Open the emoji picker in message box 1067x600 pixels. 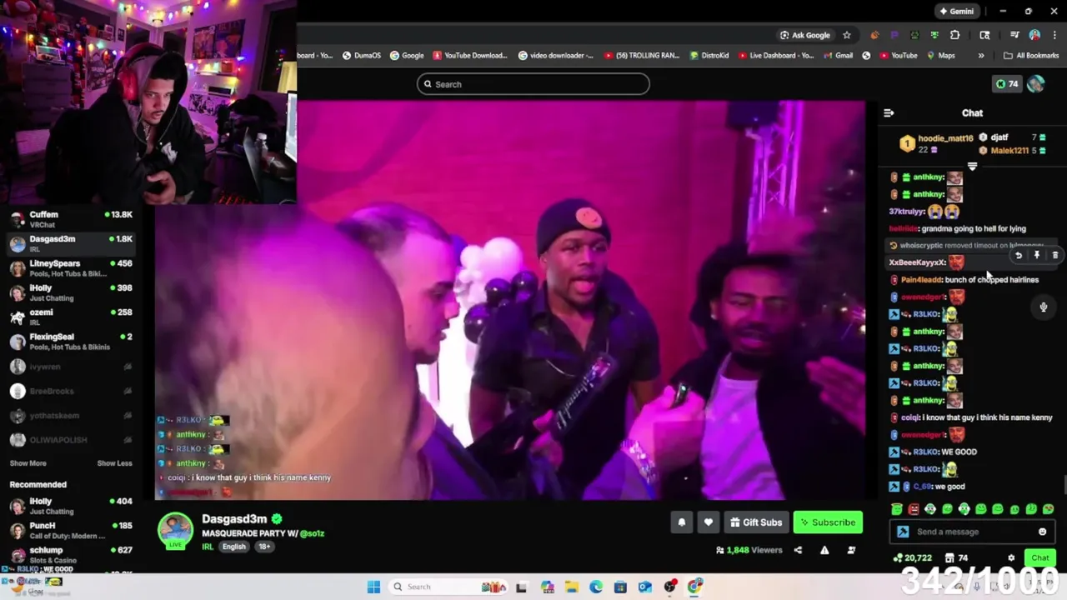pos(1042,532)
